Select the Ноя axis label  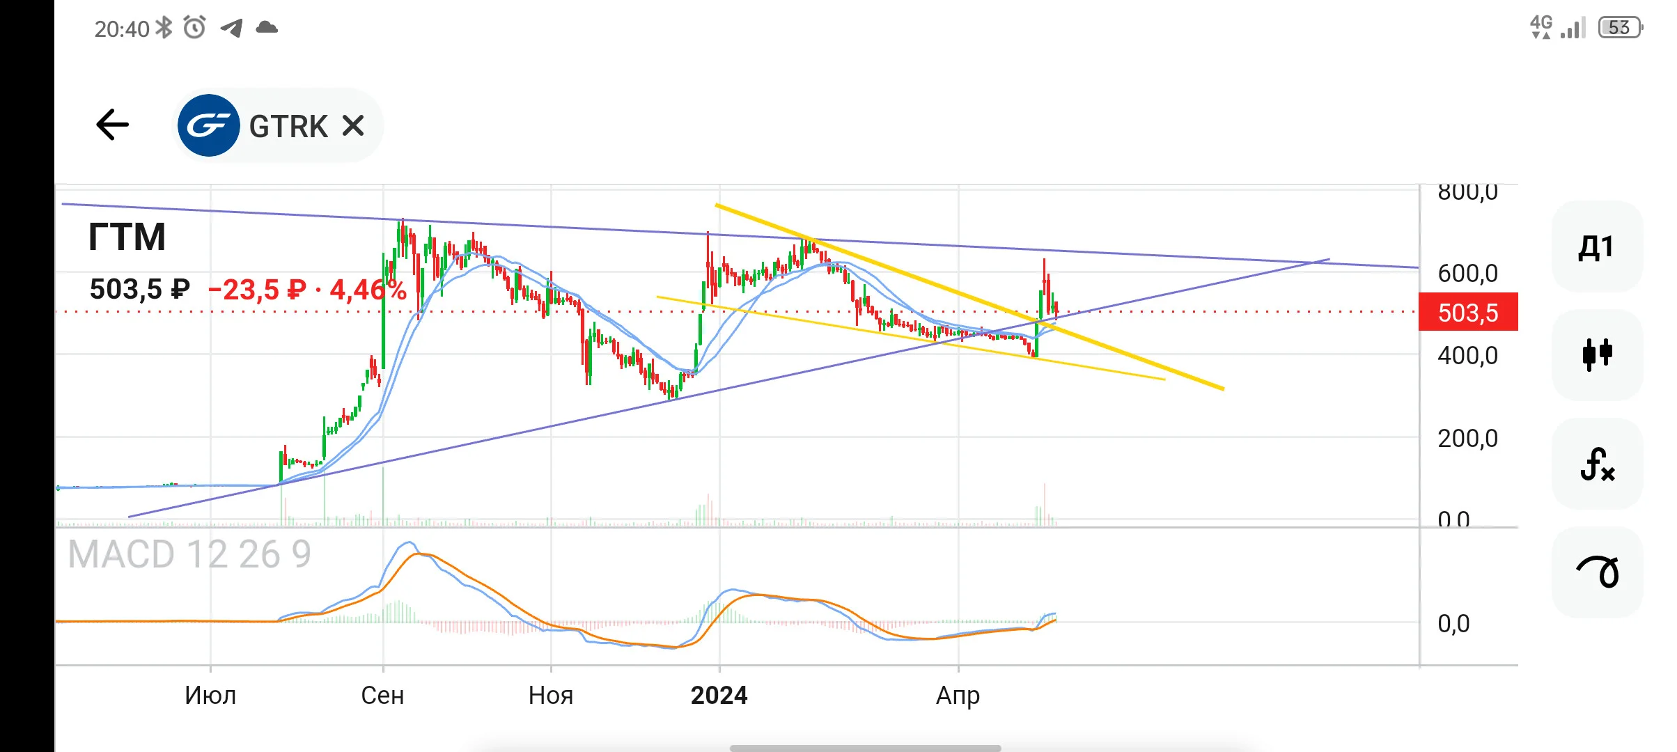pyautogui.click(x=550, y=695)
